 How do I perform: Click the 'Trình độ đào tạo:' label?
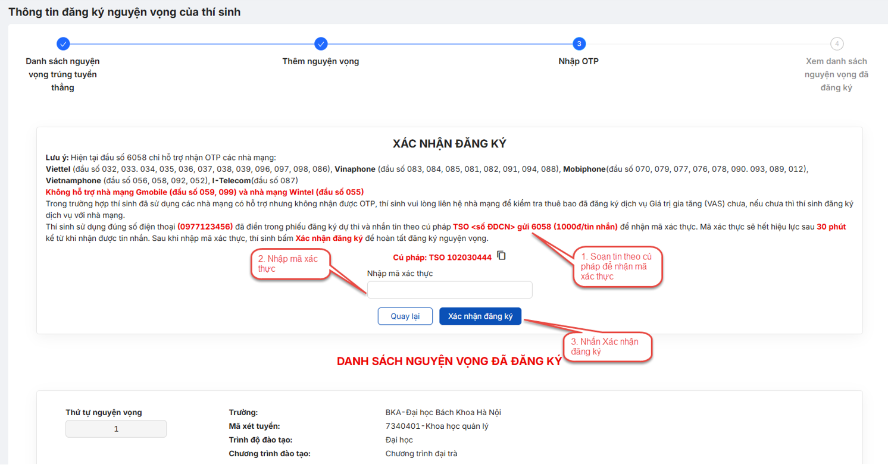[261, 440]
